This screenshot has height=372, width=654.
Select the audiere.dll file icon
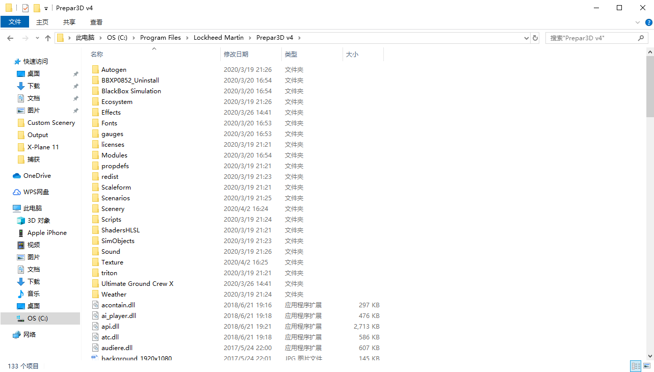click(95, 348)
